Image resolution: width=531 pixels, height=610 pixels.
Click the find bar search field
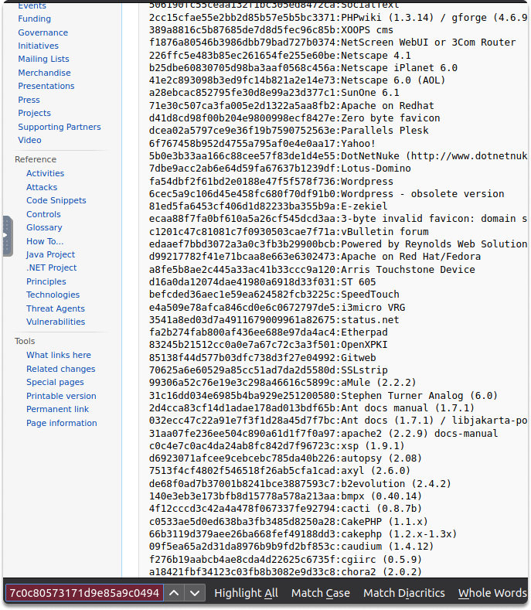pos(84,593)
